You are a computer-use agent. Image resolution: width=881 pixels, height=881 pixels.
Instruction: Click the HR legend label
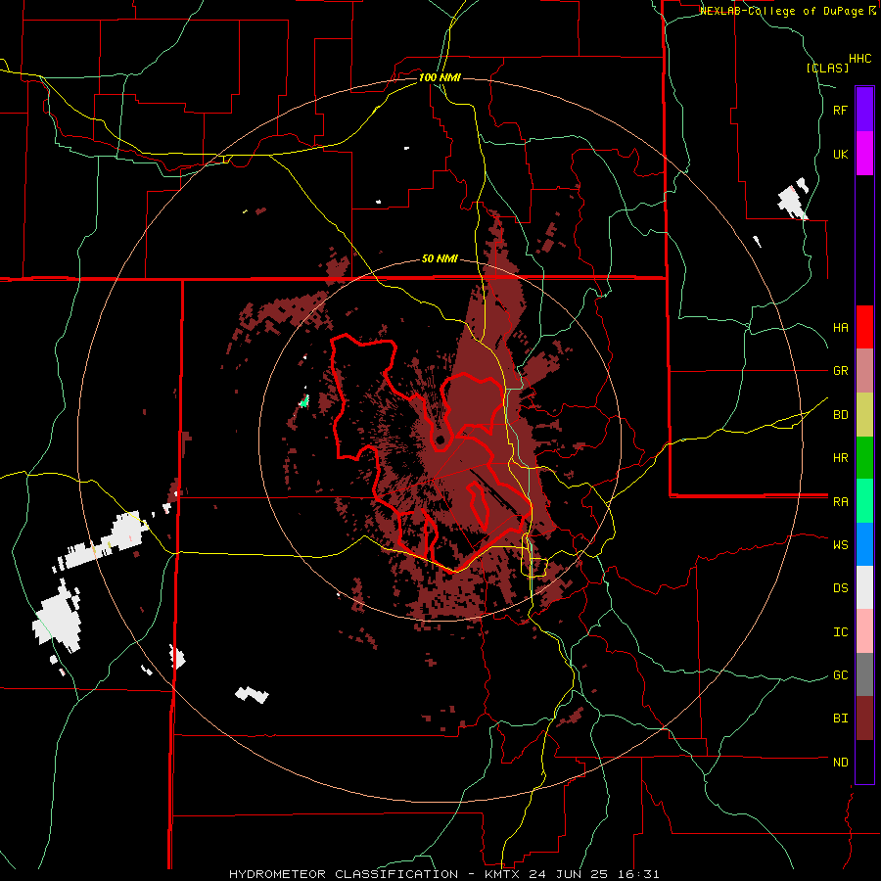point(840,458)
